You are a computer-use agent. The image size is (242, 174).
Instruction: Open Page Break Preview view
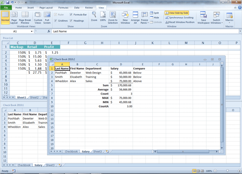[x=25, y=14]
